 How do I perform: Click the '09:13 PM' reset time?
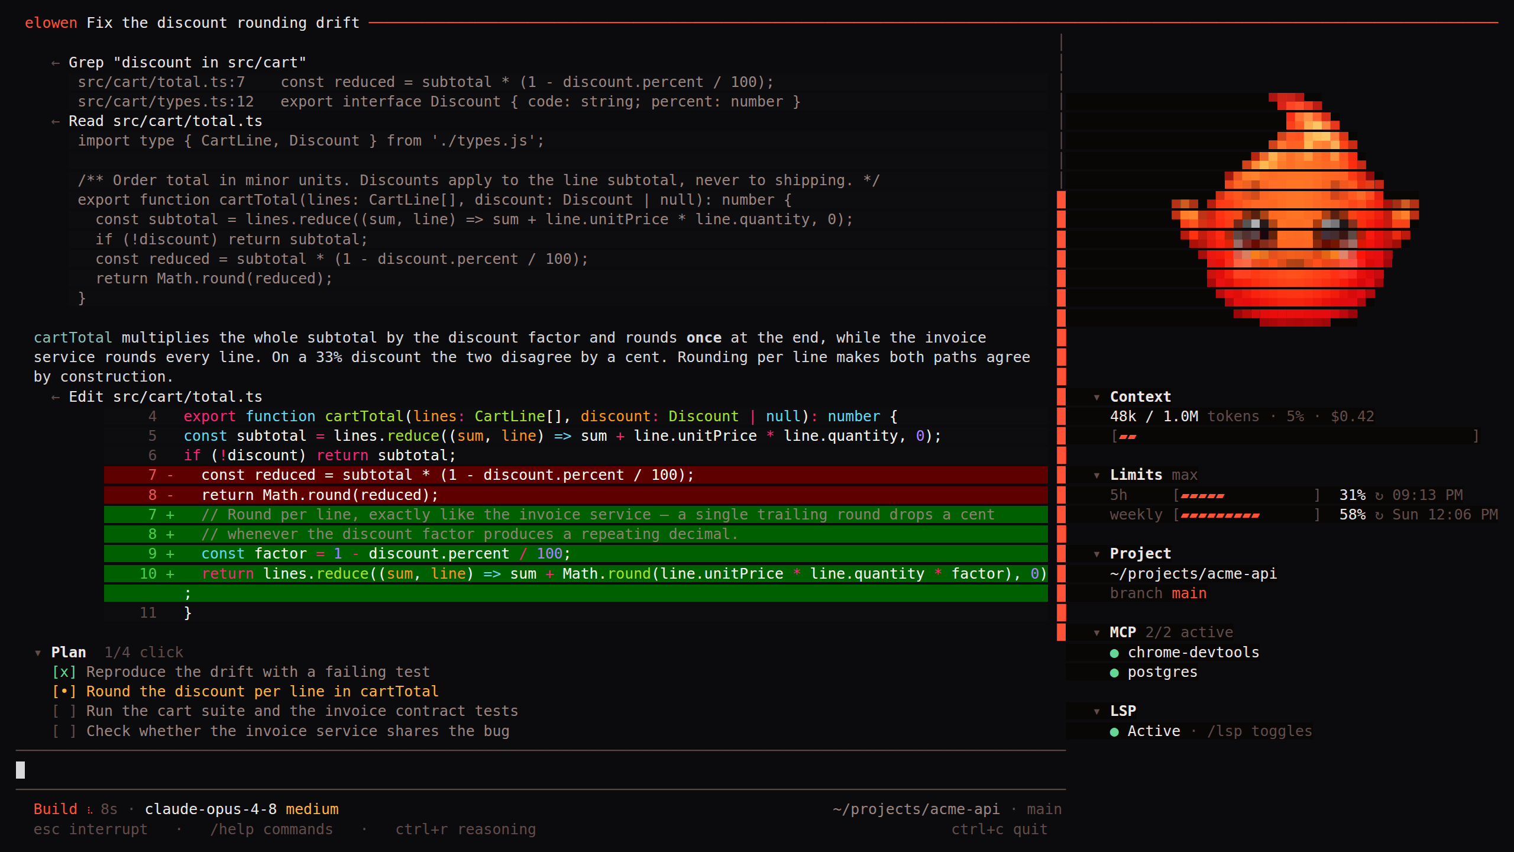1428,495
